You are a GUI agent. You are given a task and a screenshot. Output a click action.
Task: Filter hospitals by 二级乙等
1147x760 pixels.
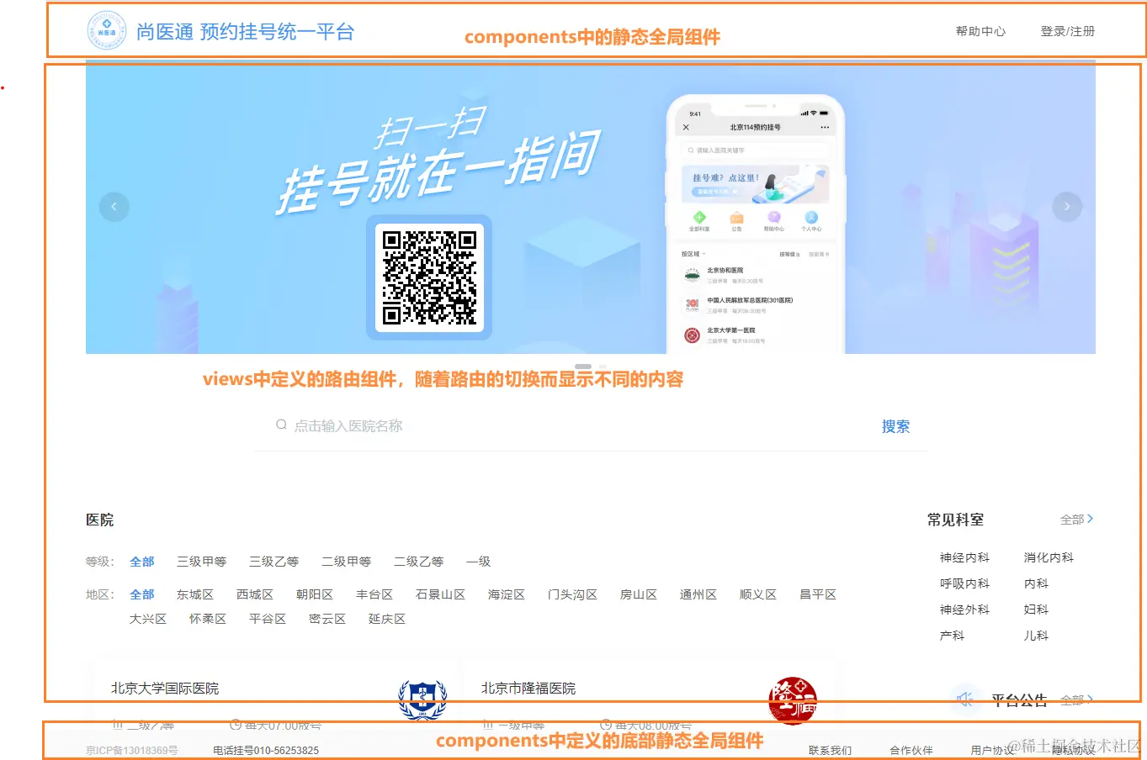tap(418, 562)
